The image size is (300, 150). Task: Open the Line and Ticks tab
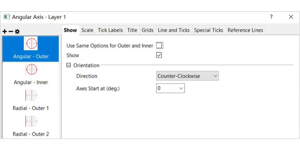click(x=174, y=30)
